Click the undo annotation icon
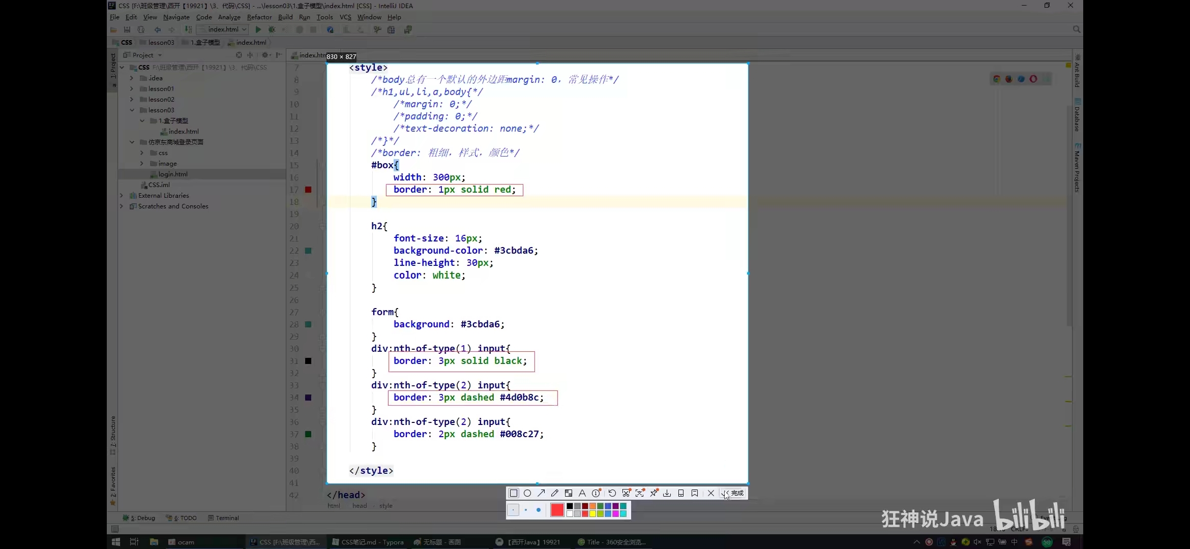The height and width of the screenshot is (549, 1190). pyautogui.click(x=612, y=493)
